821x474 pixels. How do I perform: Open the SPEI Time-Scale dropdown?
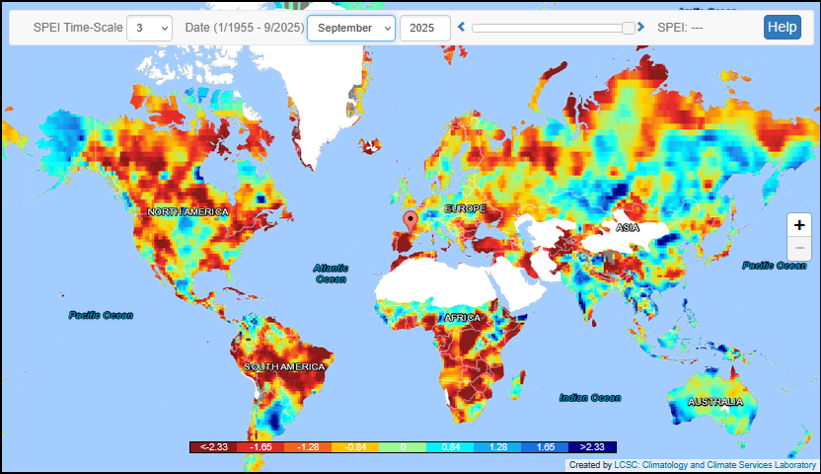tap(149, 28)
